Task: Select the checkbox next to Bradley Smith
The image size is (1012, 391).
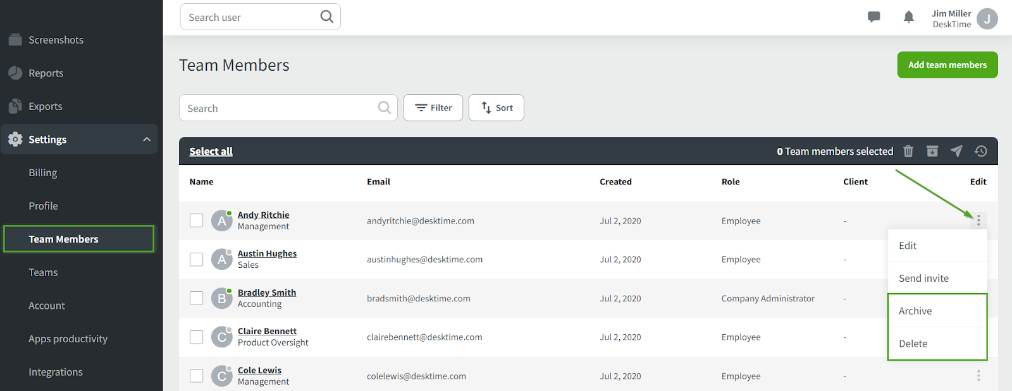Action: (197, 298)
